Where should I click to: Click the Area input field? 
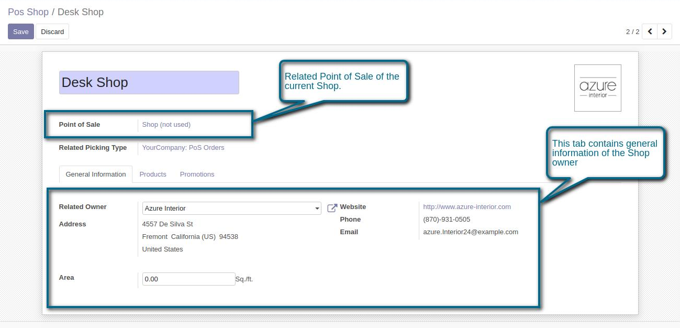(x=188, y=279)
